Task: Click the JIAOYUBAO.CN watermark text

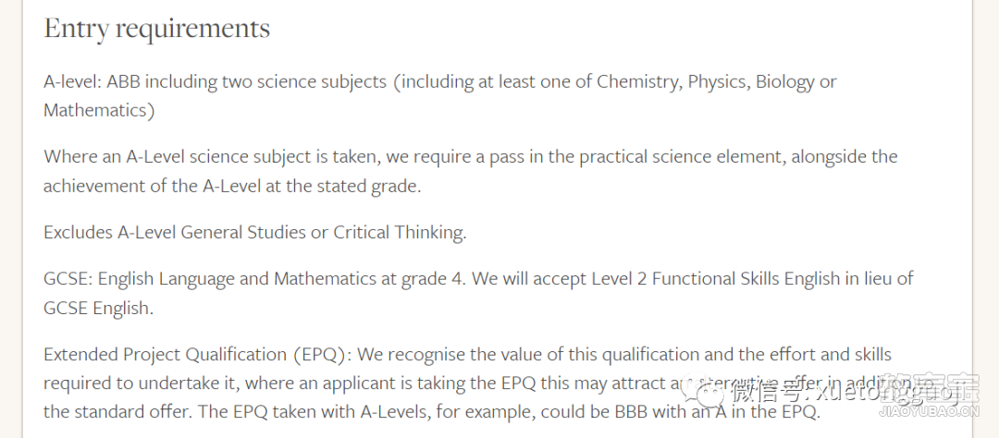Action: point(929,412)
